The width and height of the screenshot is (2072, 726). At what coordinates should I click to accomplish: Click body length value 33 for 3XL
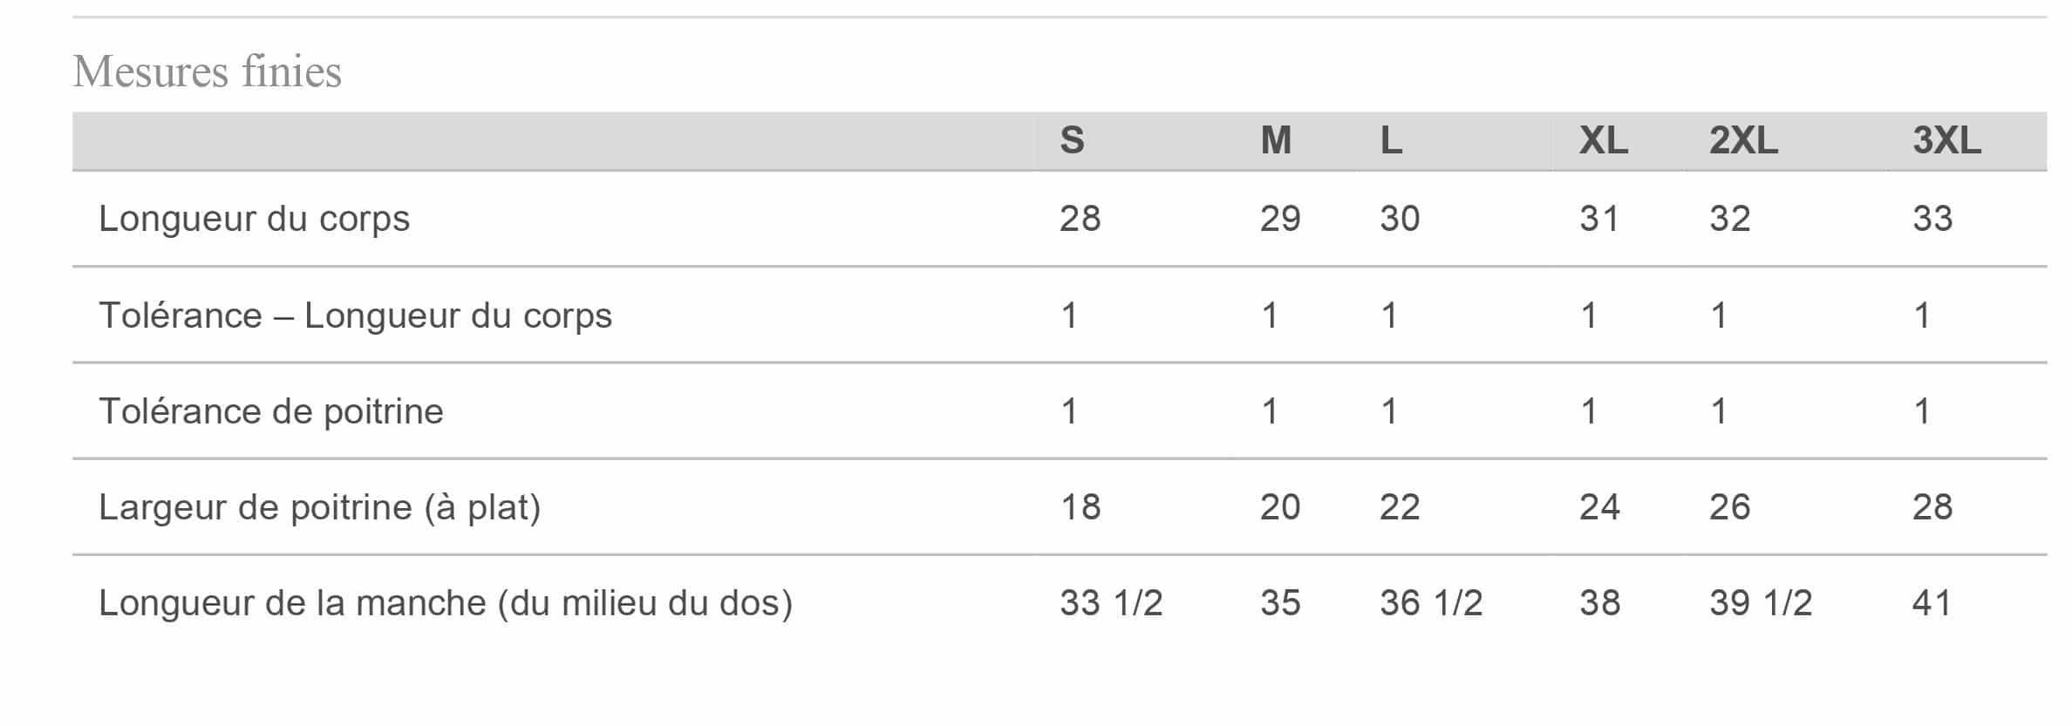[x=1932, y=219]
